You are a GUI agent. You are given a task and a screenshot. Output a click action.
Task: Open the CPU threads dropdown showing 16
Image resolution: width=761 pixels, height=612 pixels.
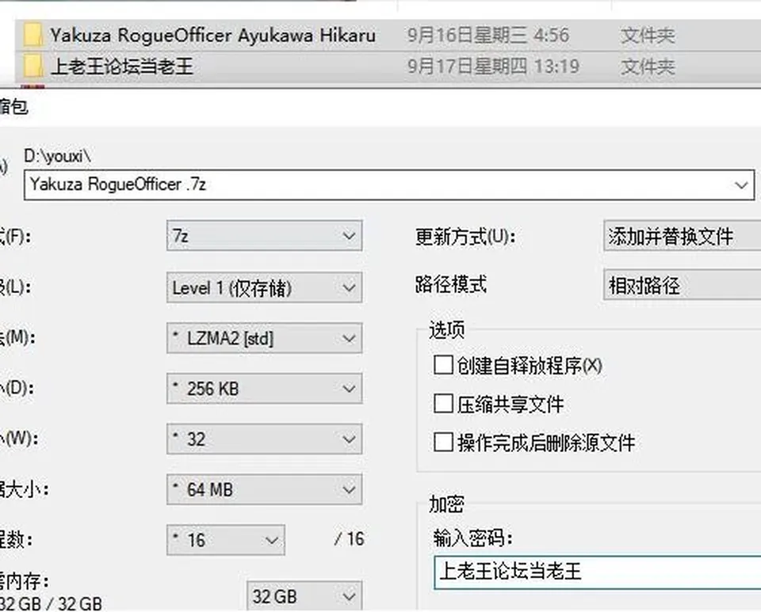click(226, 540)
